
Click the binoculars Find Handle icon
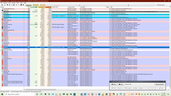[21, 5]
